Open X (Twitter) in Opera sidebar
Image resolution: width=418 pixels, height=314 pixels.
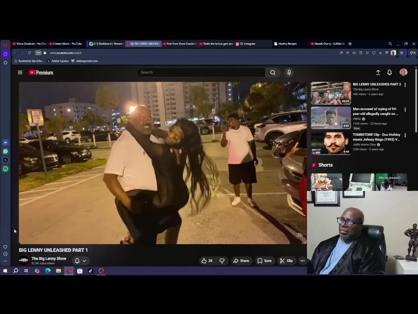point(5,160)
